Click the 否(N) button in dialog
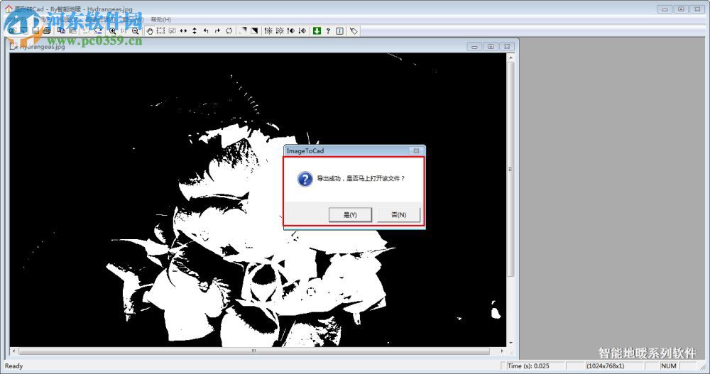 (398, 214)
